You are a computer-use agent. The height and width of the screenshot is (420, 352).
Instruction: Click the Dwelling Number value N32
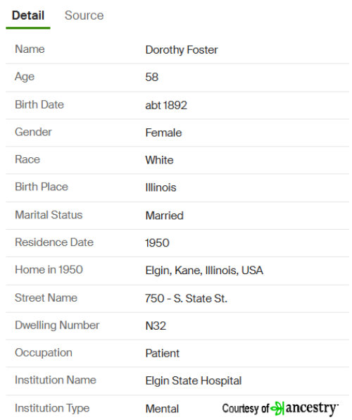156,326
